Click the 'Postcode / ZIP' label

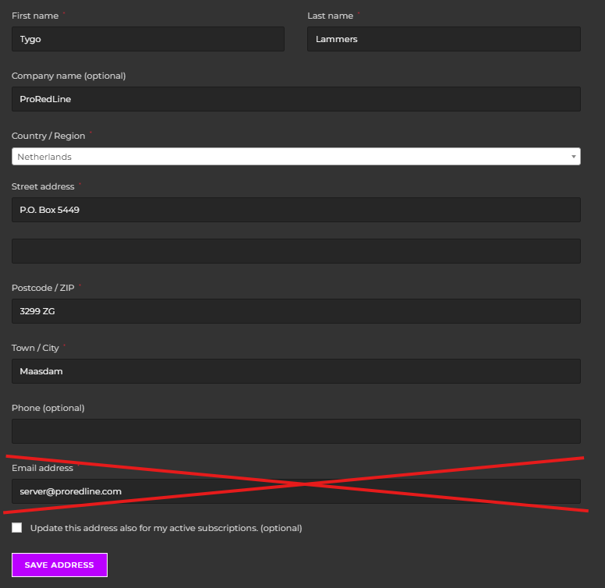(x=43, y=288)
